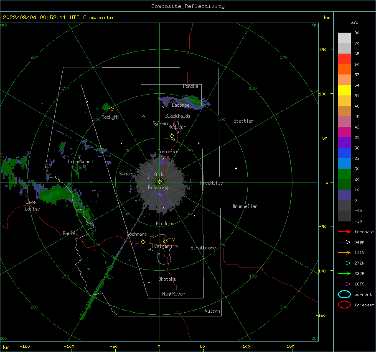This screenshot has width=376, height=352.
Task: Click the red forecast arrow in legend
Action: tap(344, 231)
